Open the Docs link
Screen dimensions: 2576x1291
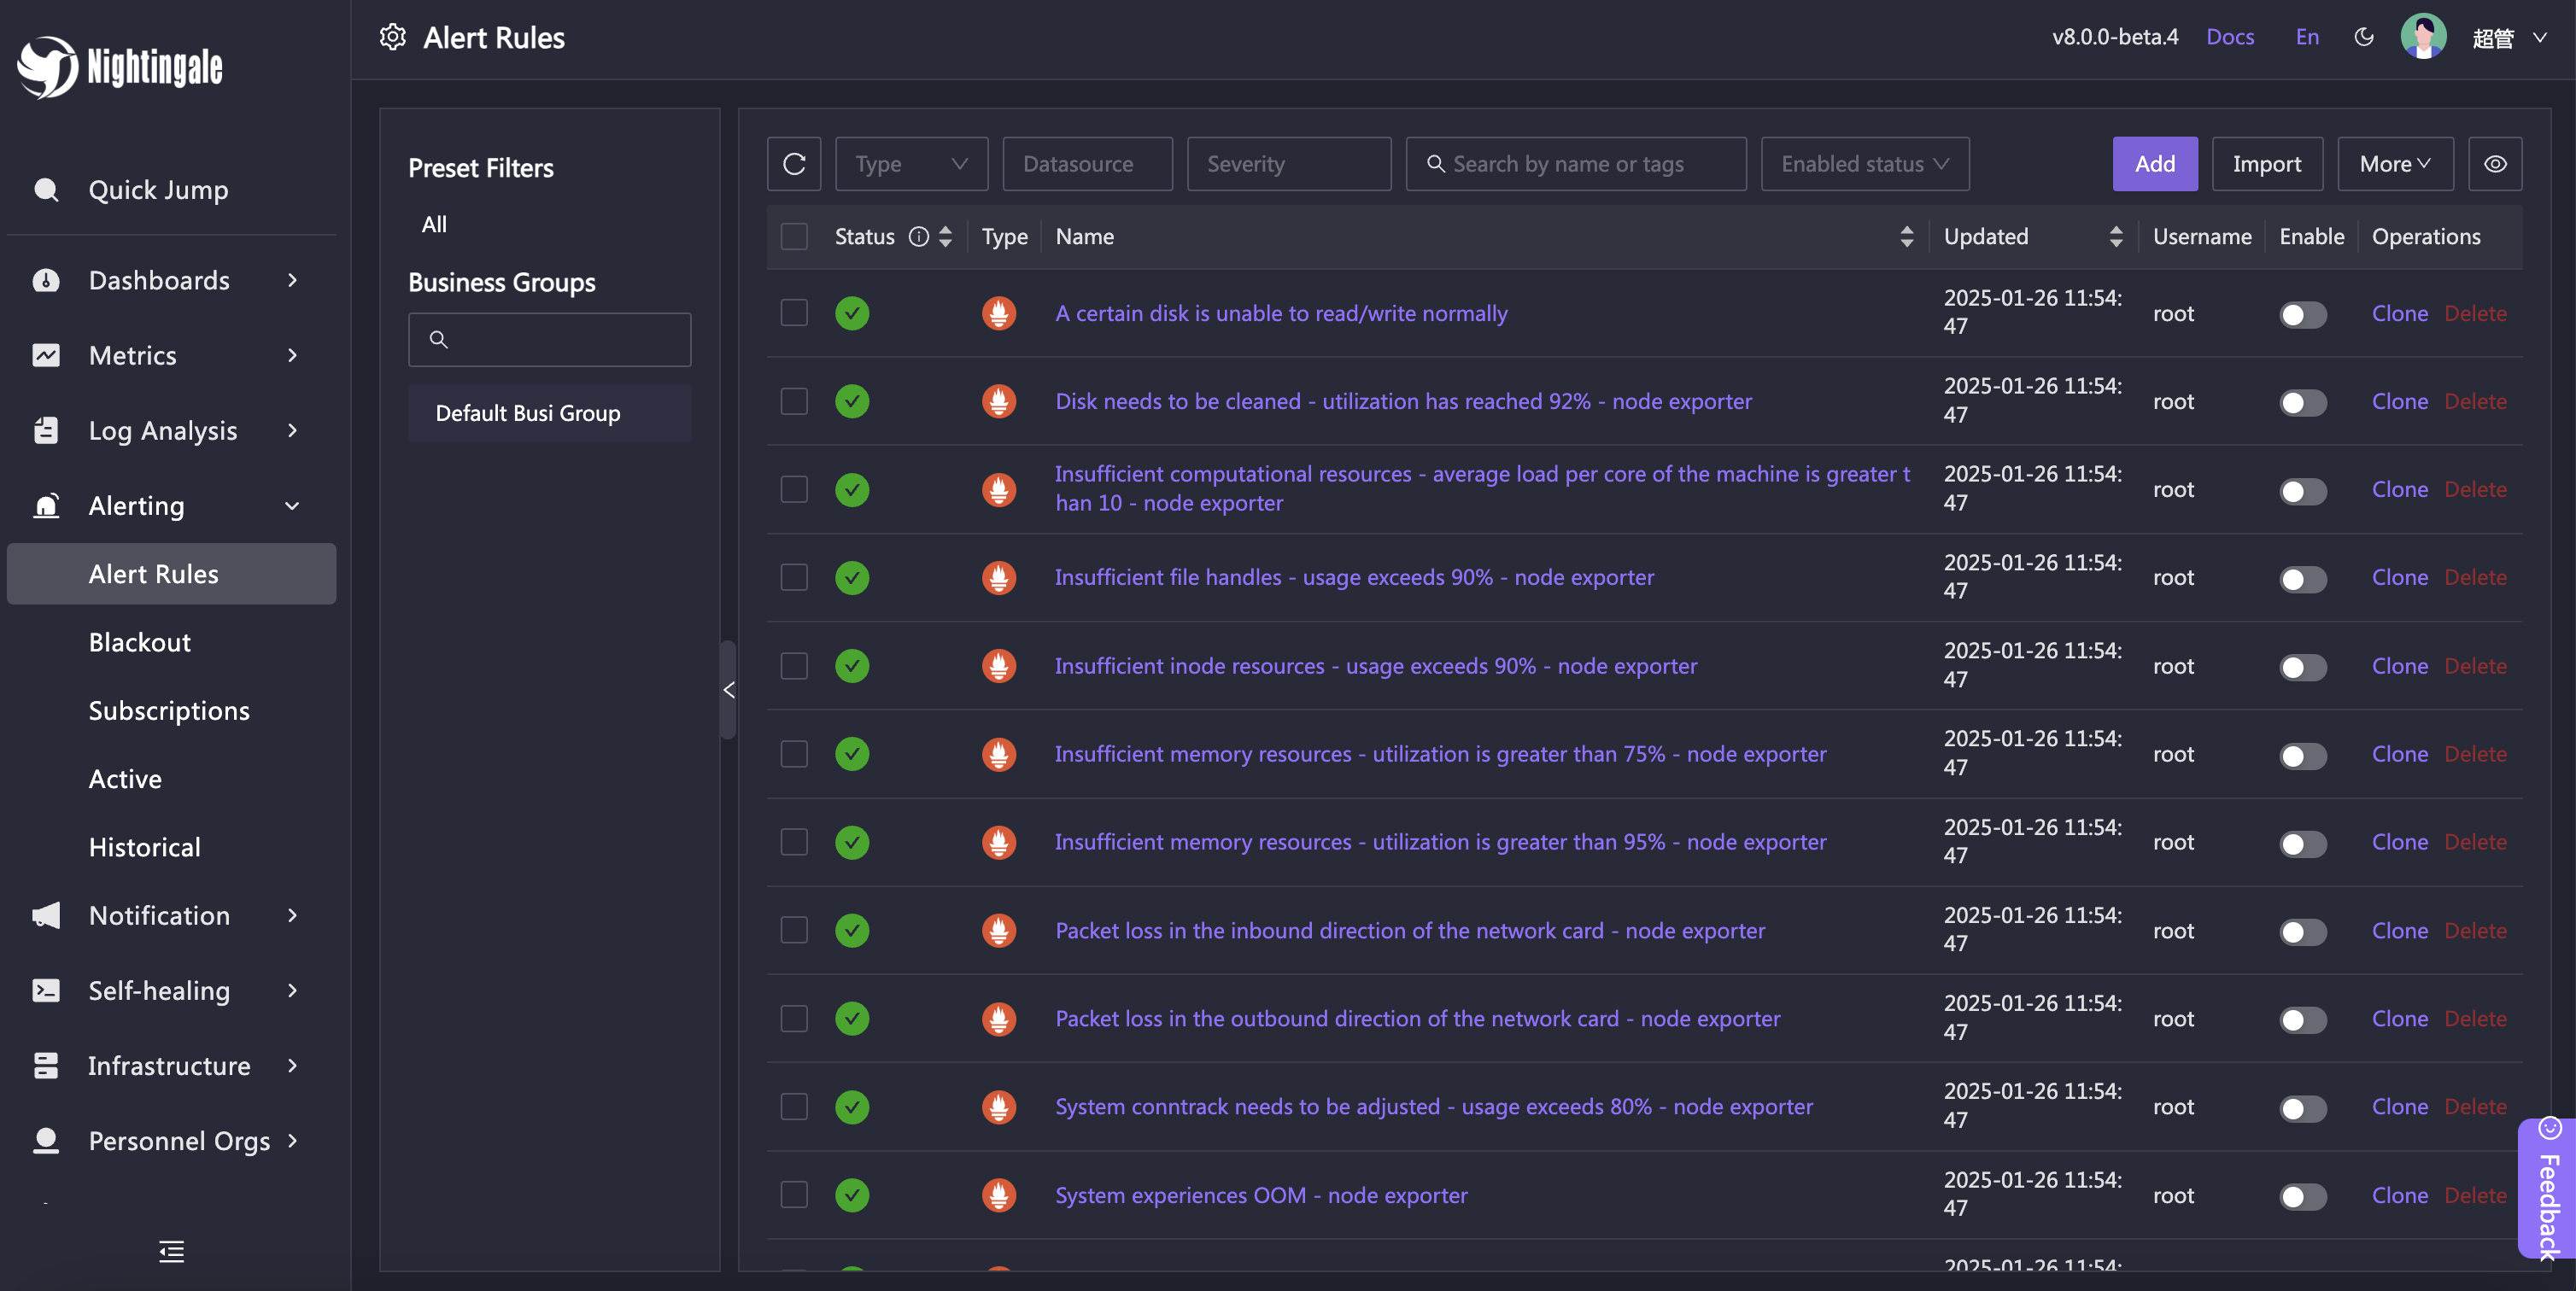(x=2229, y=37)
